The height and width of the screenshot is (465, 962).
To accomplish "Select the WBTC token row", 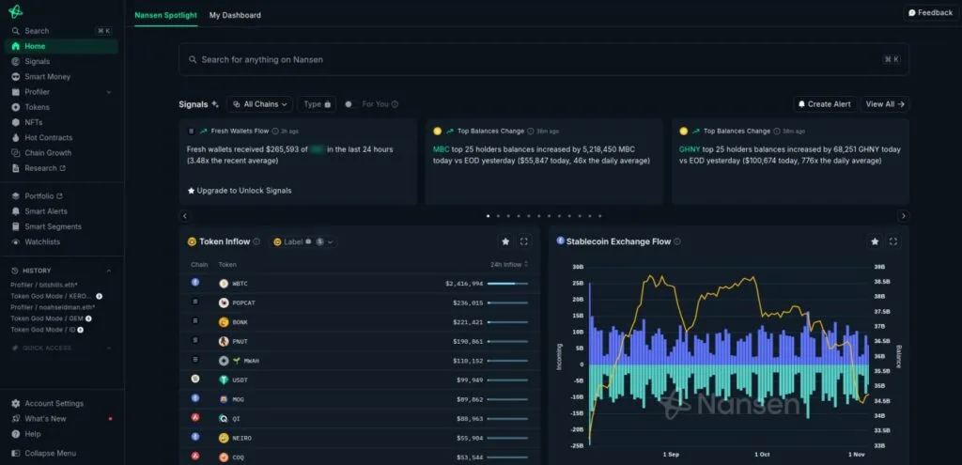I will coord(360,284).
